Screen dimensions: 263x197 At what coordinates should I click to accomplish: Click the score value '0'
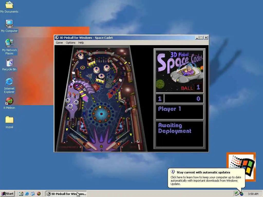tap(198, 99)
